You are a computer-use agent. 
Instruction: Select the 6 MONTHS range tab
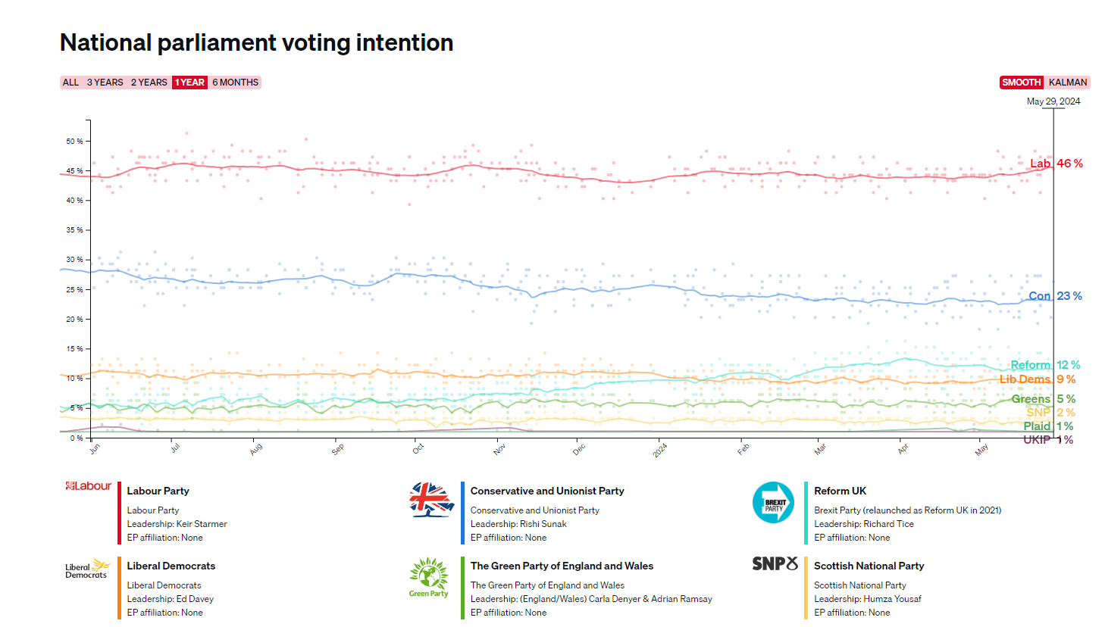235,83
